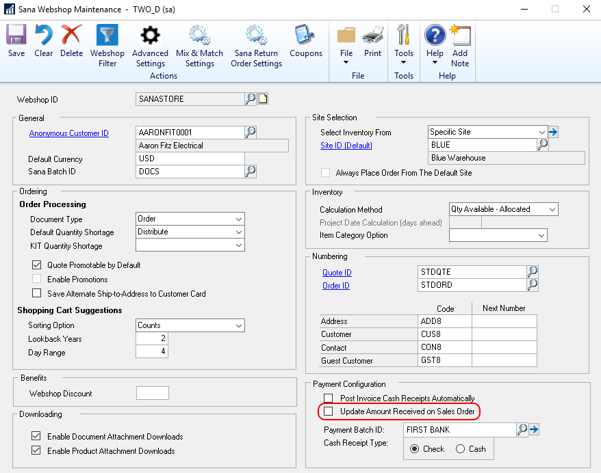Open lookup for Anonymous Customer ID

(x=251, y=133)
